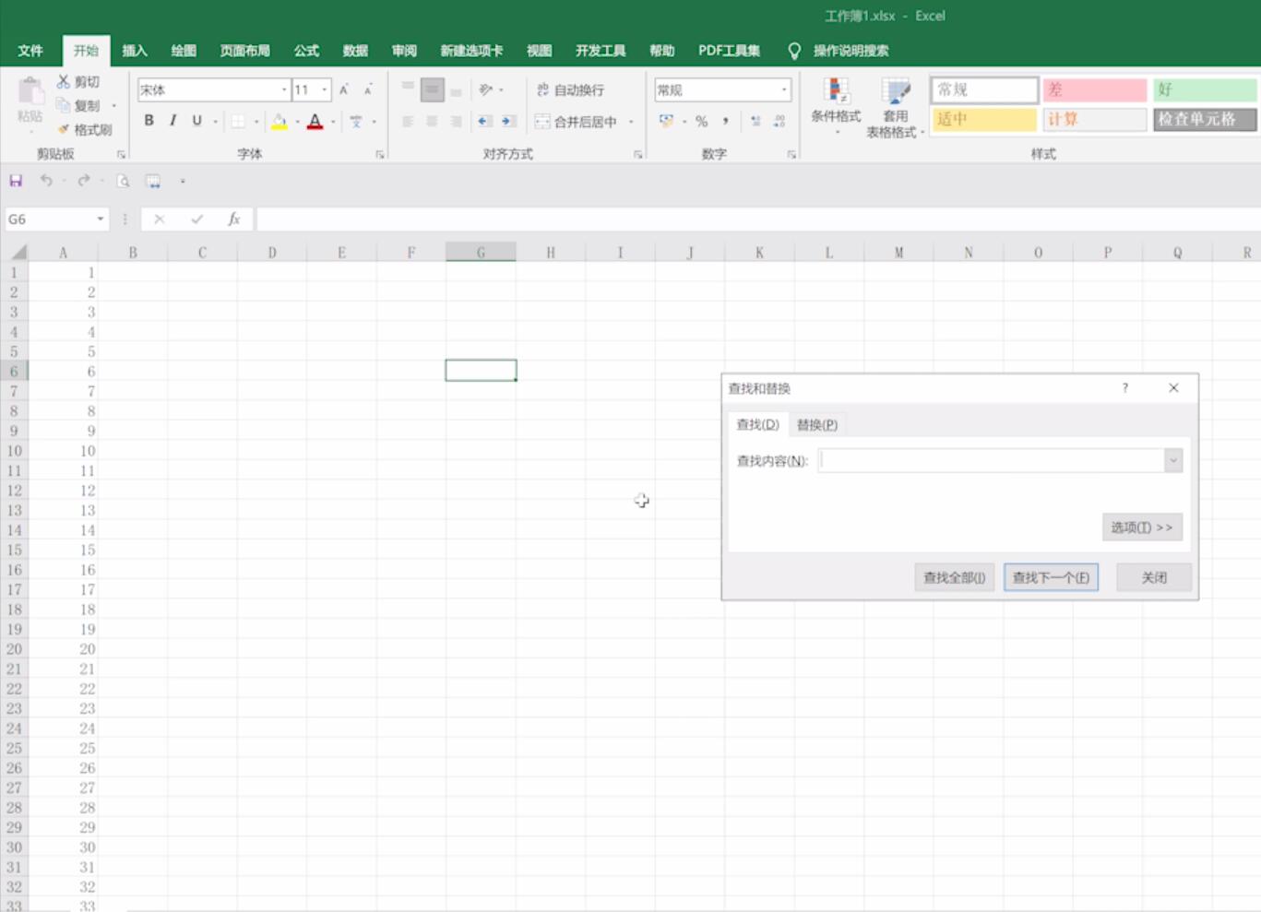Apply the 好 (Good) green cell style
The image size is (1261, 912).
(x=1205, y=89)
